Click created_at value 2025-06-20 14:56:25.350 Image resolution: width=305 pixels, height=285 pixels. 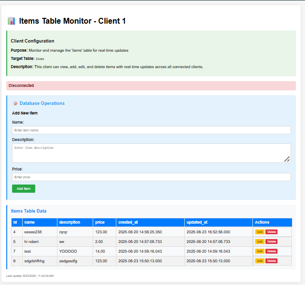coord(151,232)
